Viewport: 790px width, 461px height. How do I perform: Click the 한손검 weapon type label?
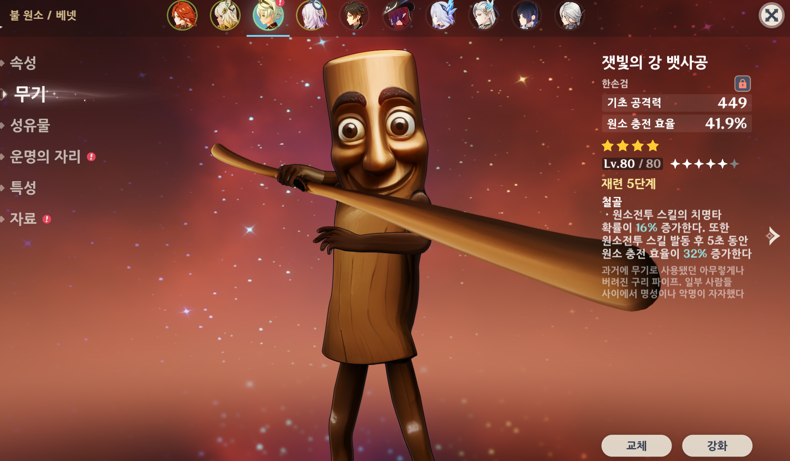tap(615, 84)
